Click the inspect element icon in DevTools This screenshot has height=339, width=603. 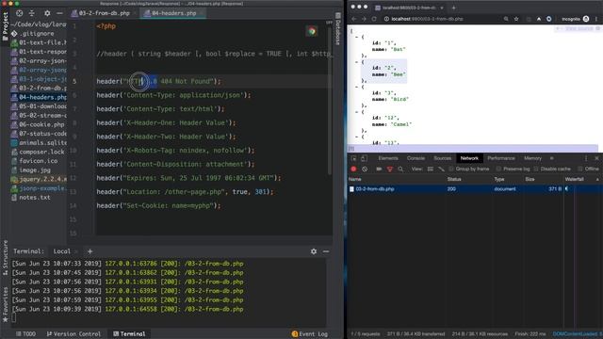tap(354, 158)
